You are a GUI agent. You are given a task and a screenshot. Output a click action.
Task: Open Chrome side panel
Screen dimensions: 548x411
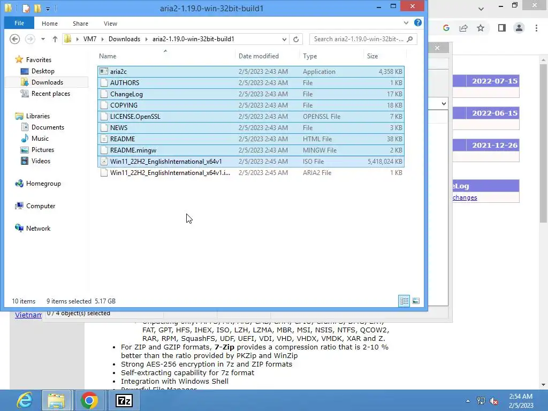(502, 28)
